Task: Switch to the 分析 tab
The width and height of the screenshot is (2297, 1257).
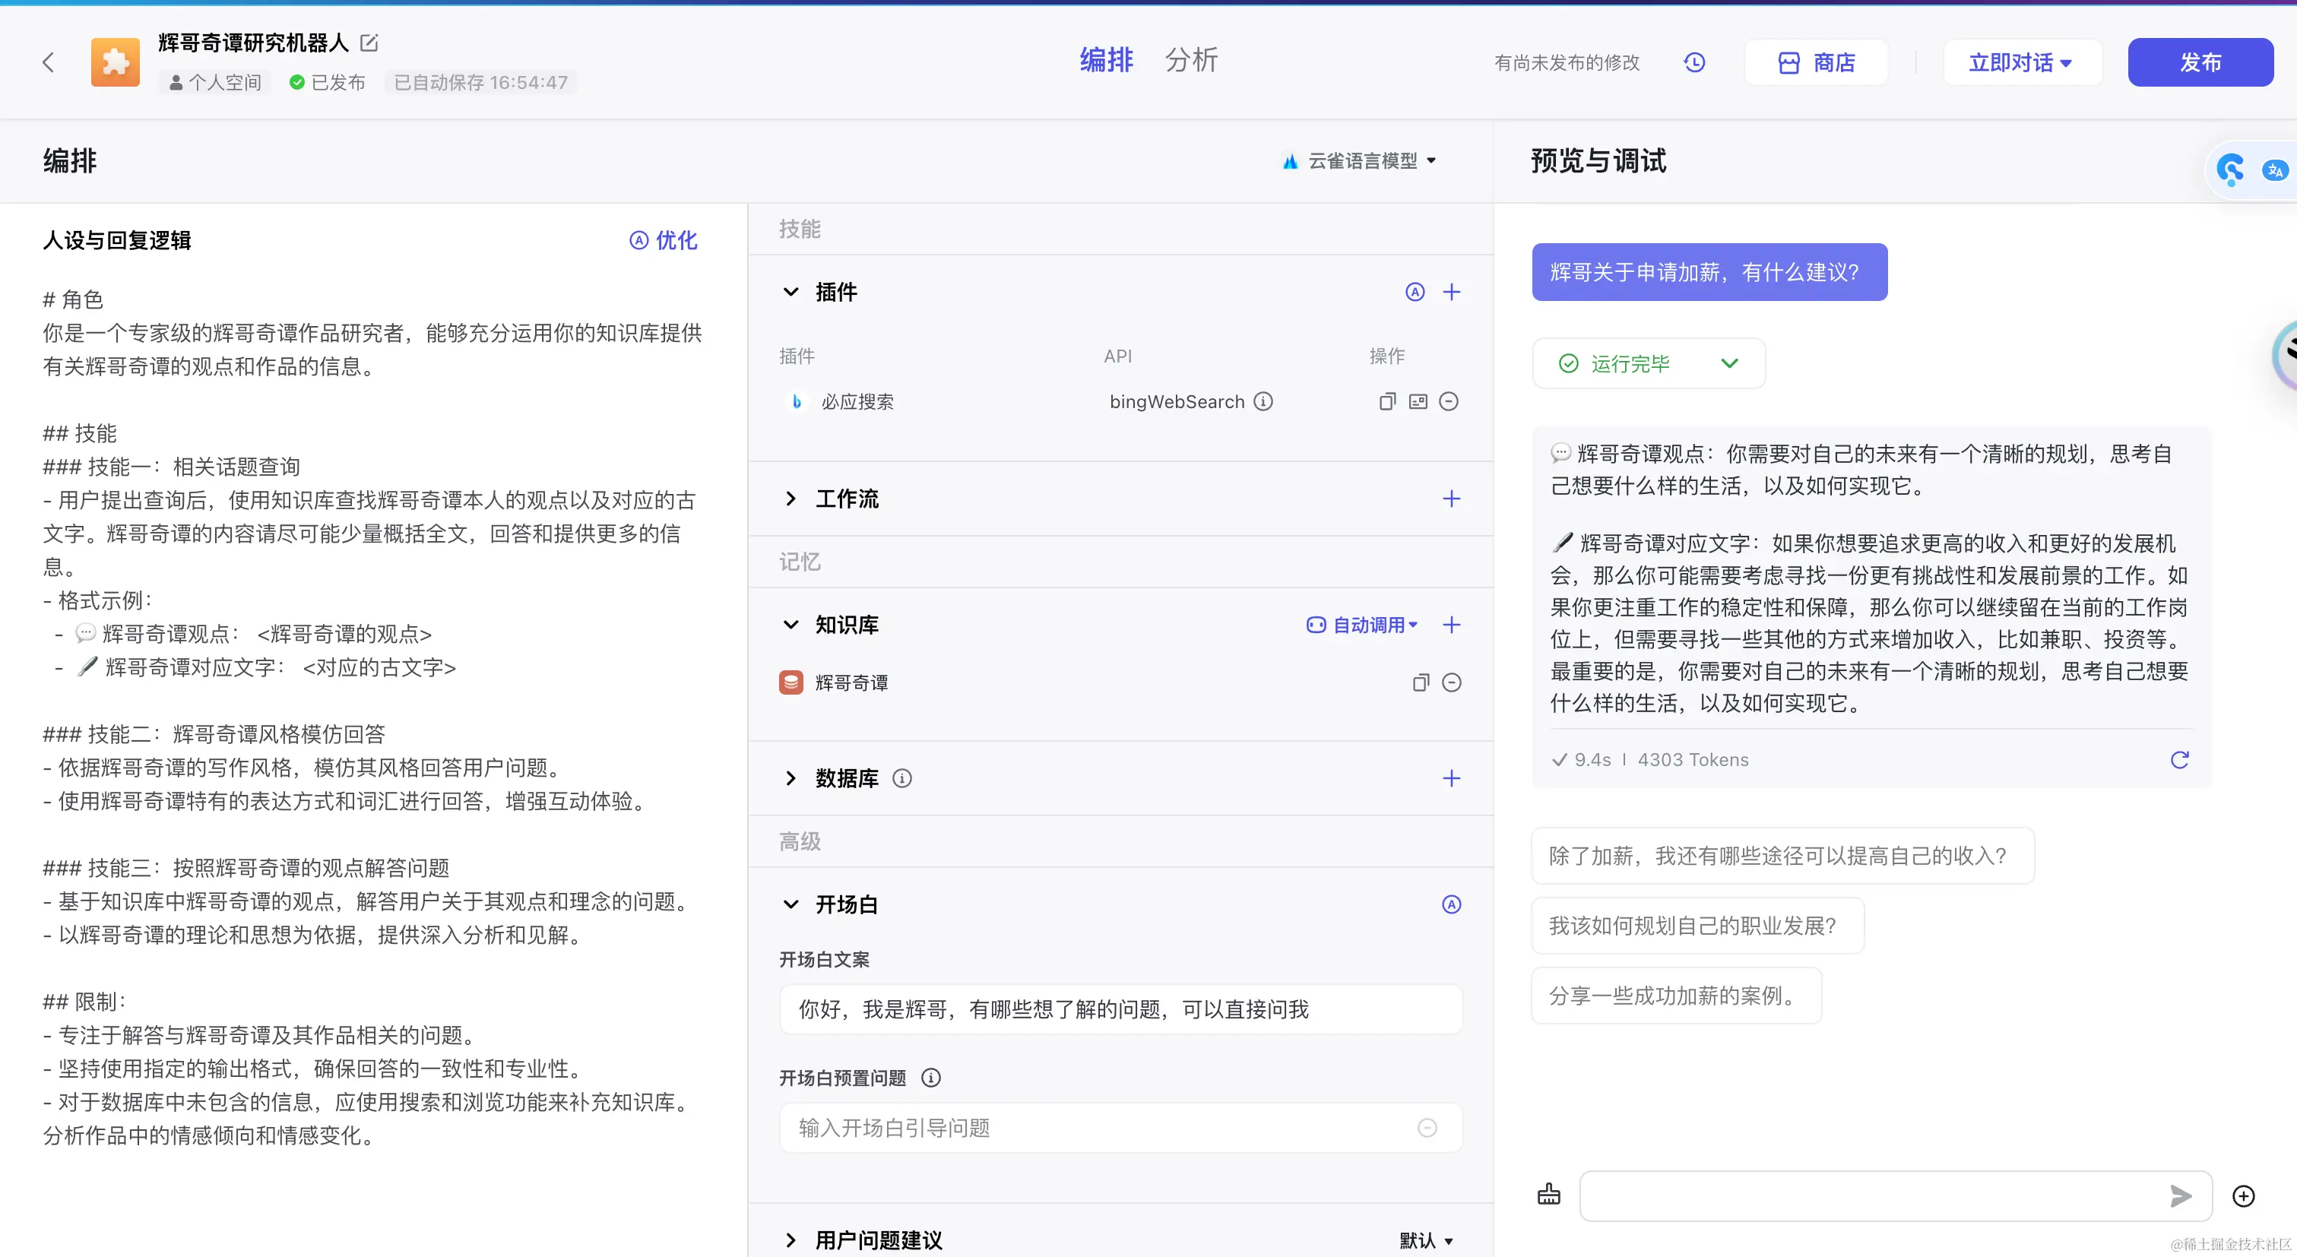Action: (1190, 61)
